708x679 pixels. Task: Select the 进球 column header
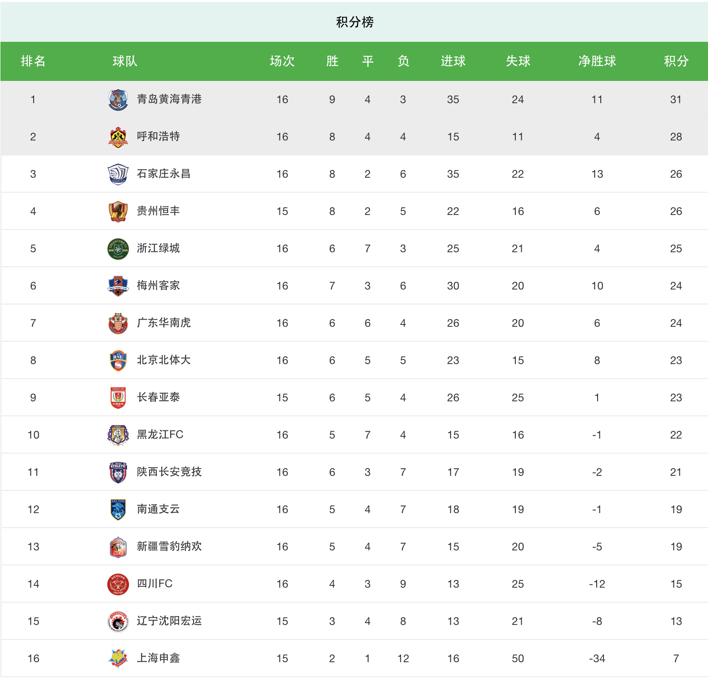coord(453,61)
